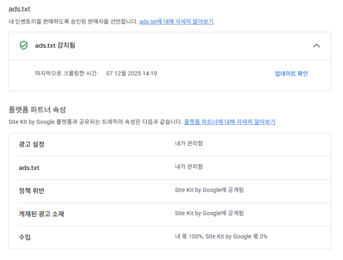Collapse the ads.txt 감지됨 panel chevron
Image resolution: width=343 pixels, height=260 pixels.
(x=316, y=46)
